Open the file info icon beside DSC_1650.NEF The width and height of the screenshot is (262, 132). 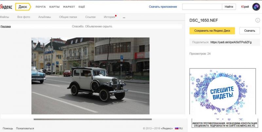point(258,20)
